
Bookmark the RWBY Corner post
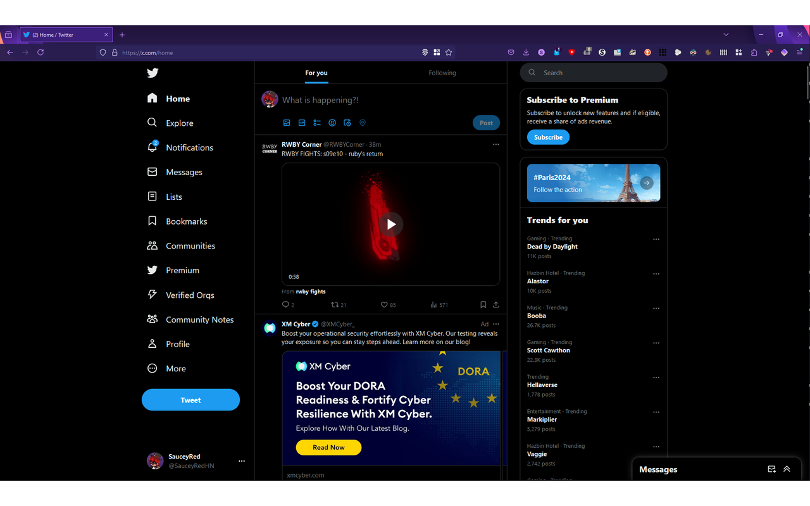tap(483, 305)
